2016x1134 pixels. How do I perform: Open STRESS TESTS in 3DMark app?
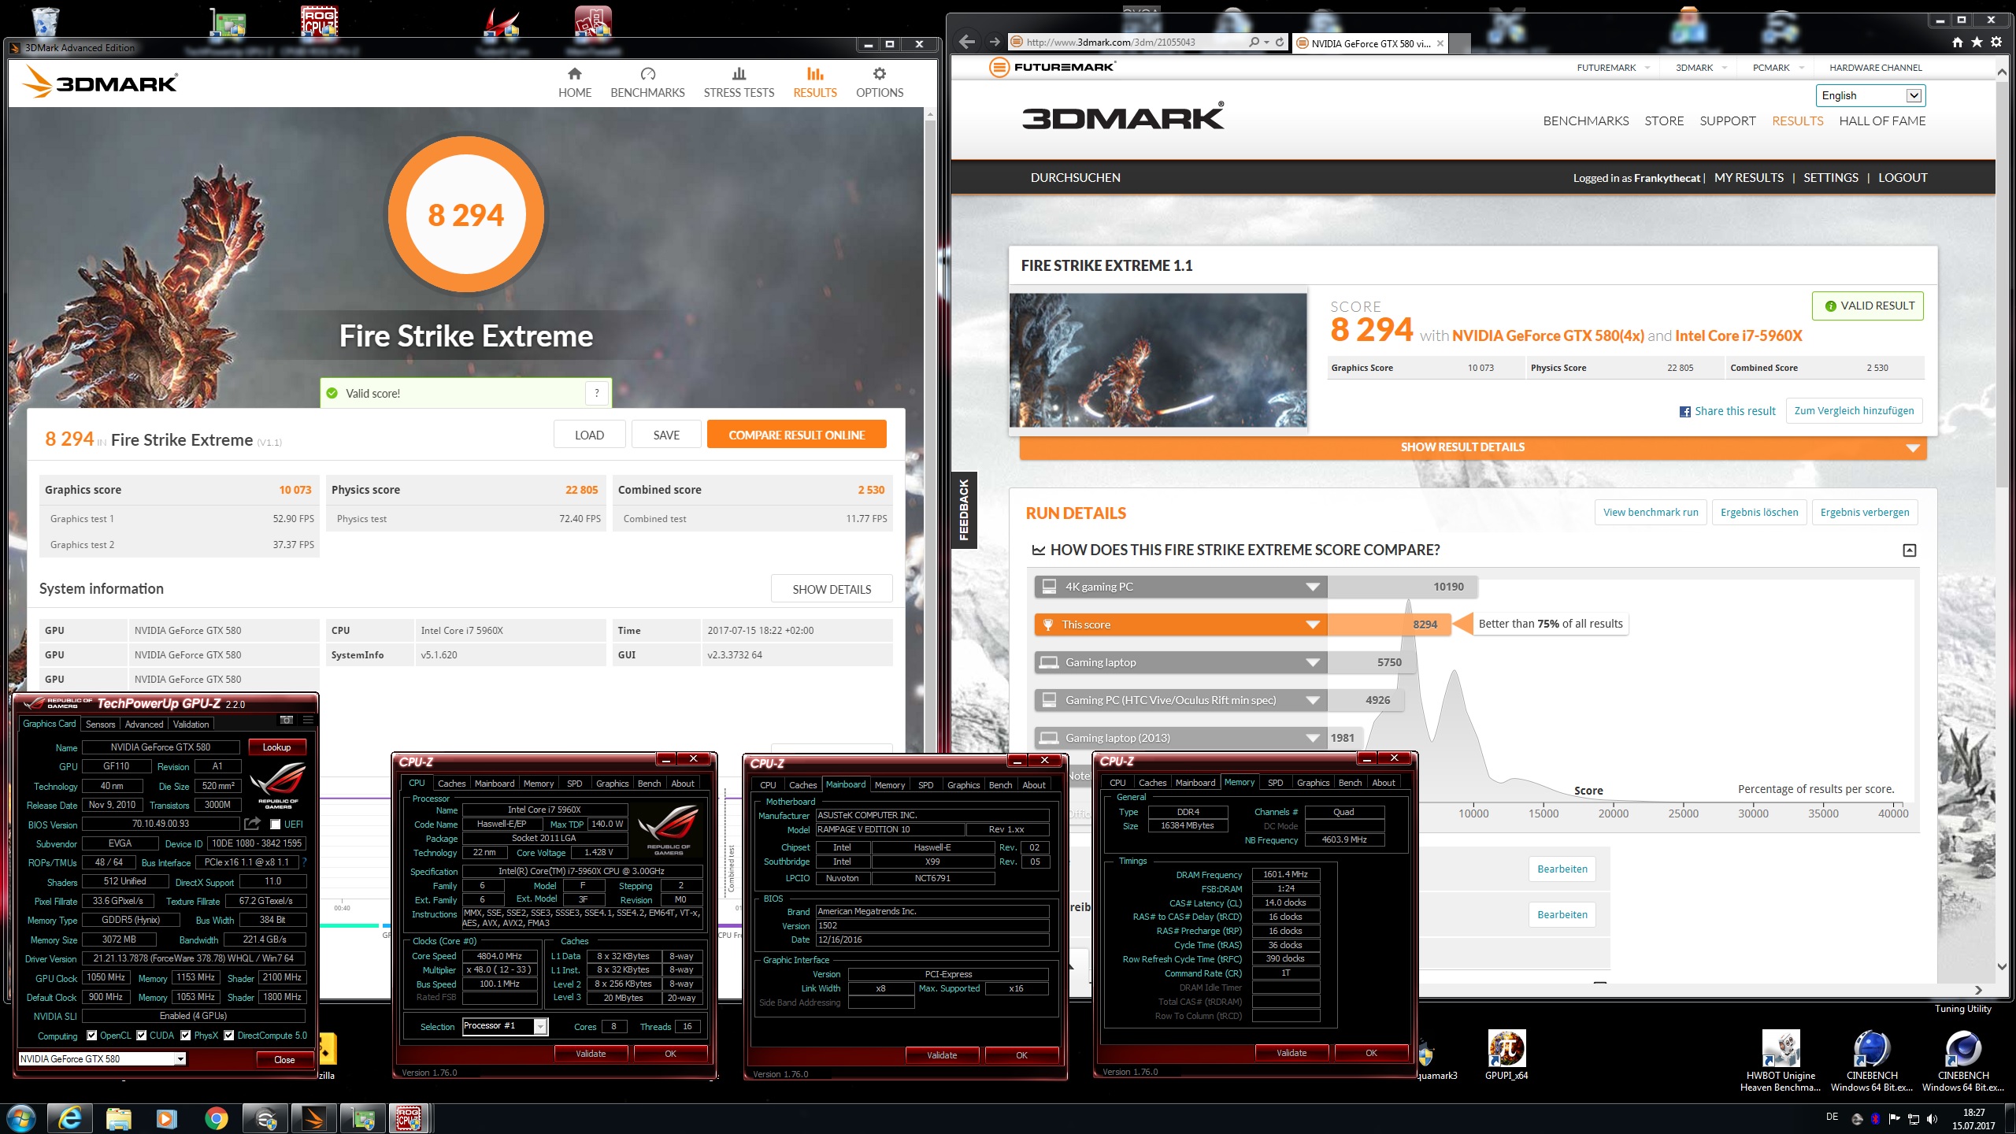tap(739, 83)
